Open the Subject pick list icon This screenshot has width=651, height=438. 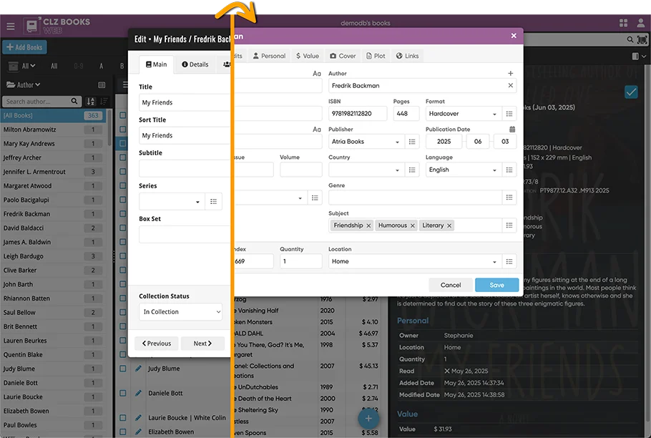(x=509, y=225)
